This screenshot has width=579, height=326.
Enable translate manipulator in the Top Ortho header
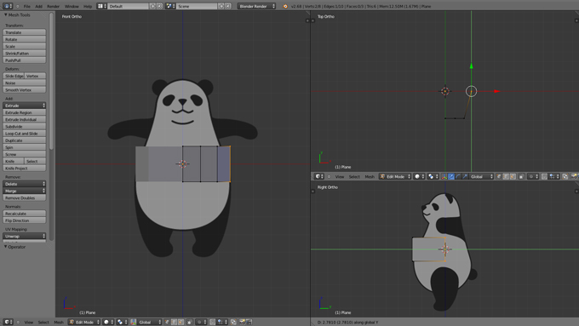pos(451,176)
